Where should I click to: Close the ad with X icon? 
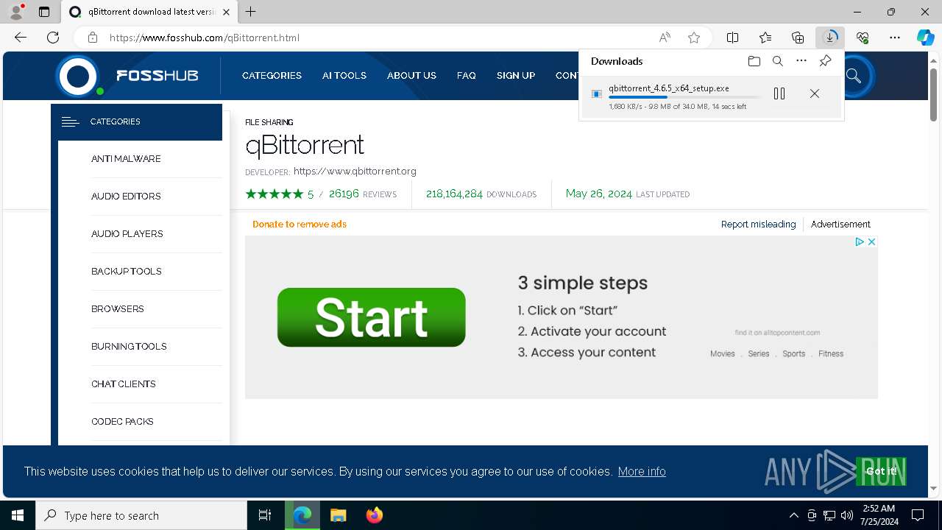[x=871, y=241]
